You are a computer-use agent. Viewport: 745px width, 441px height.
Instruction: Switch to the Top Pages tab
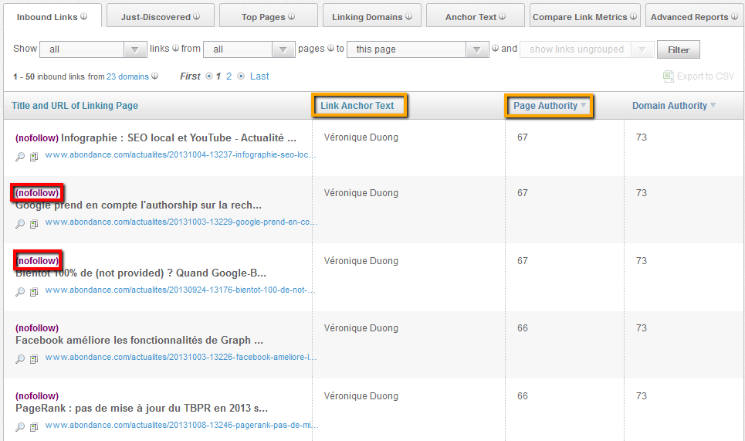[x=268, y=16]
